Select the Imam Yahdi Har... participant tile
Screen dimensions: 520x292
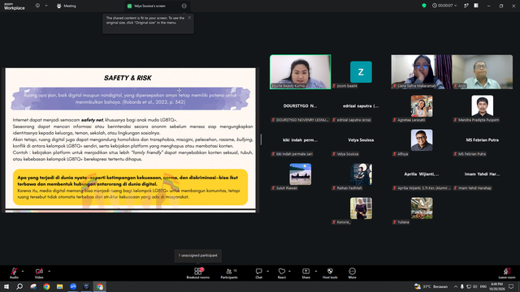[482, 174]
